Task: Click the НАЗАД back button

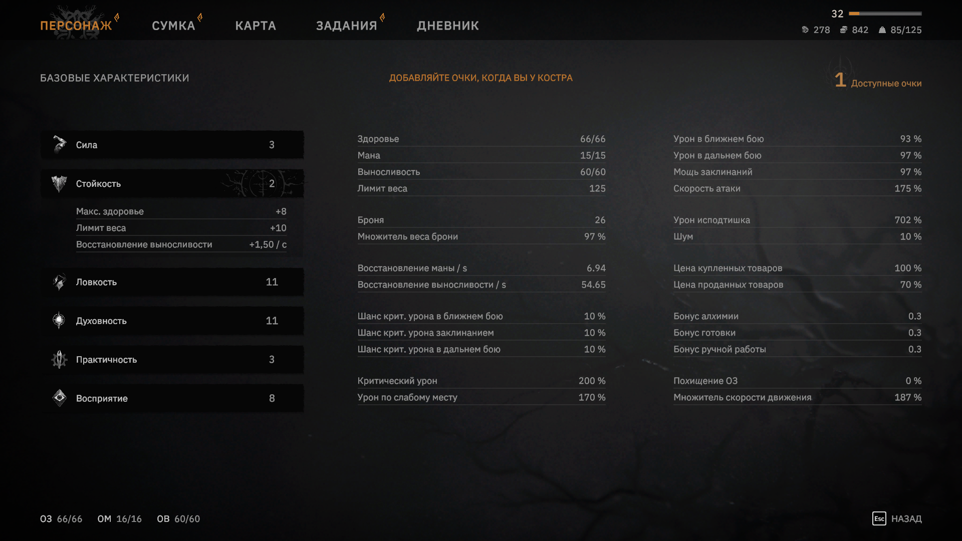Action: tap(906, 519)
